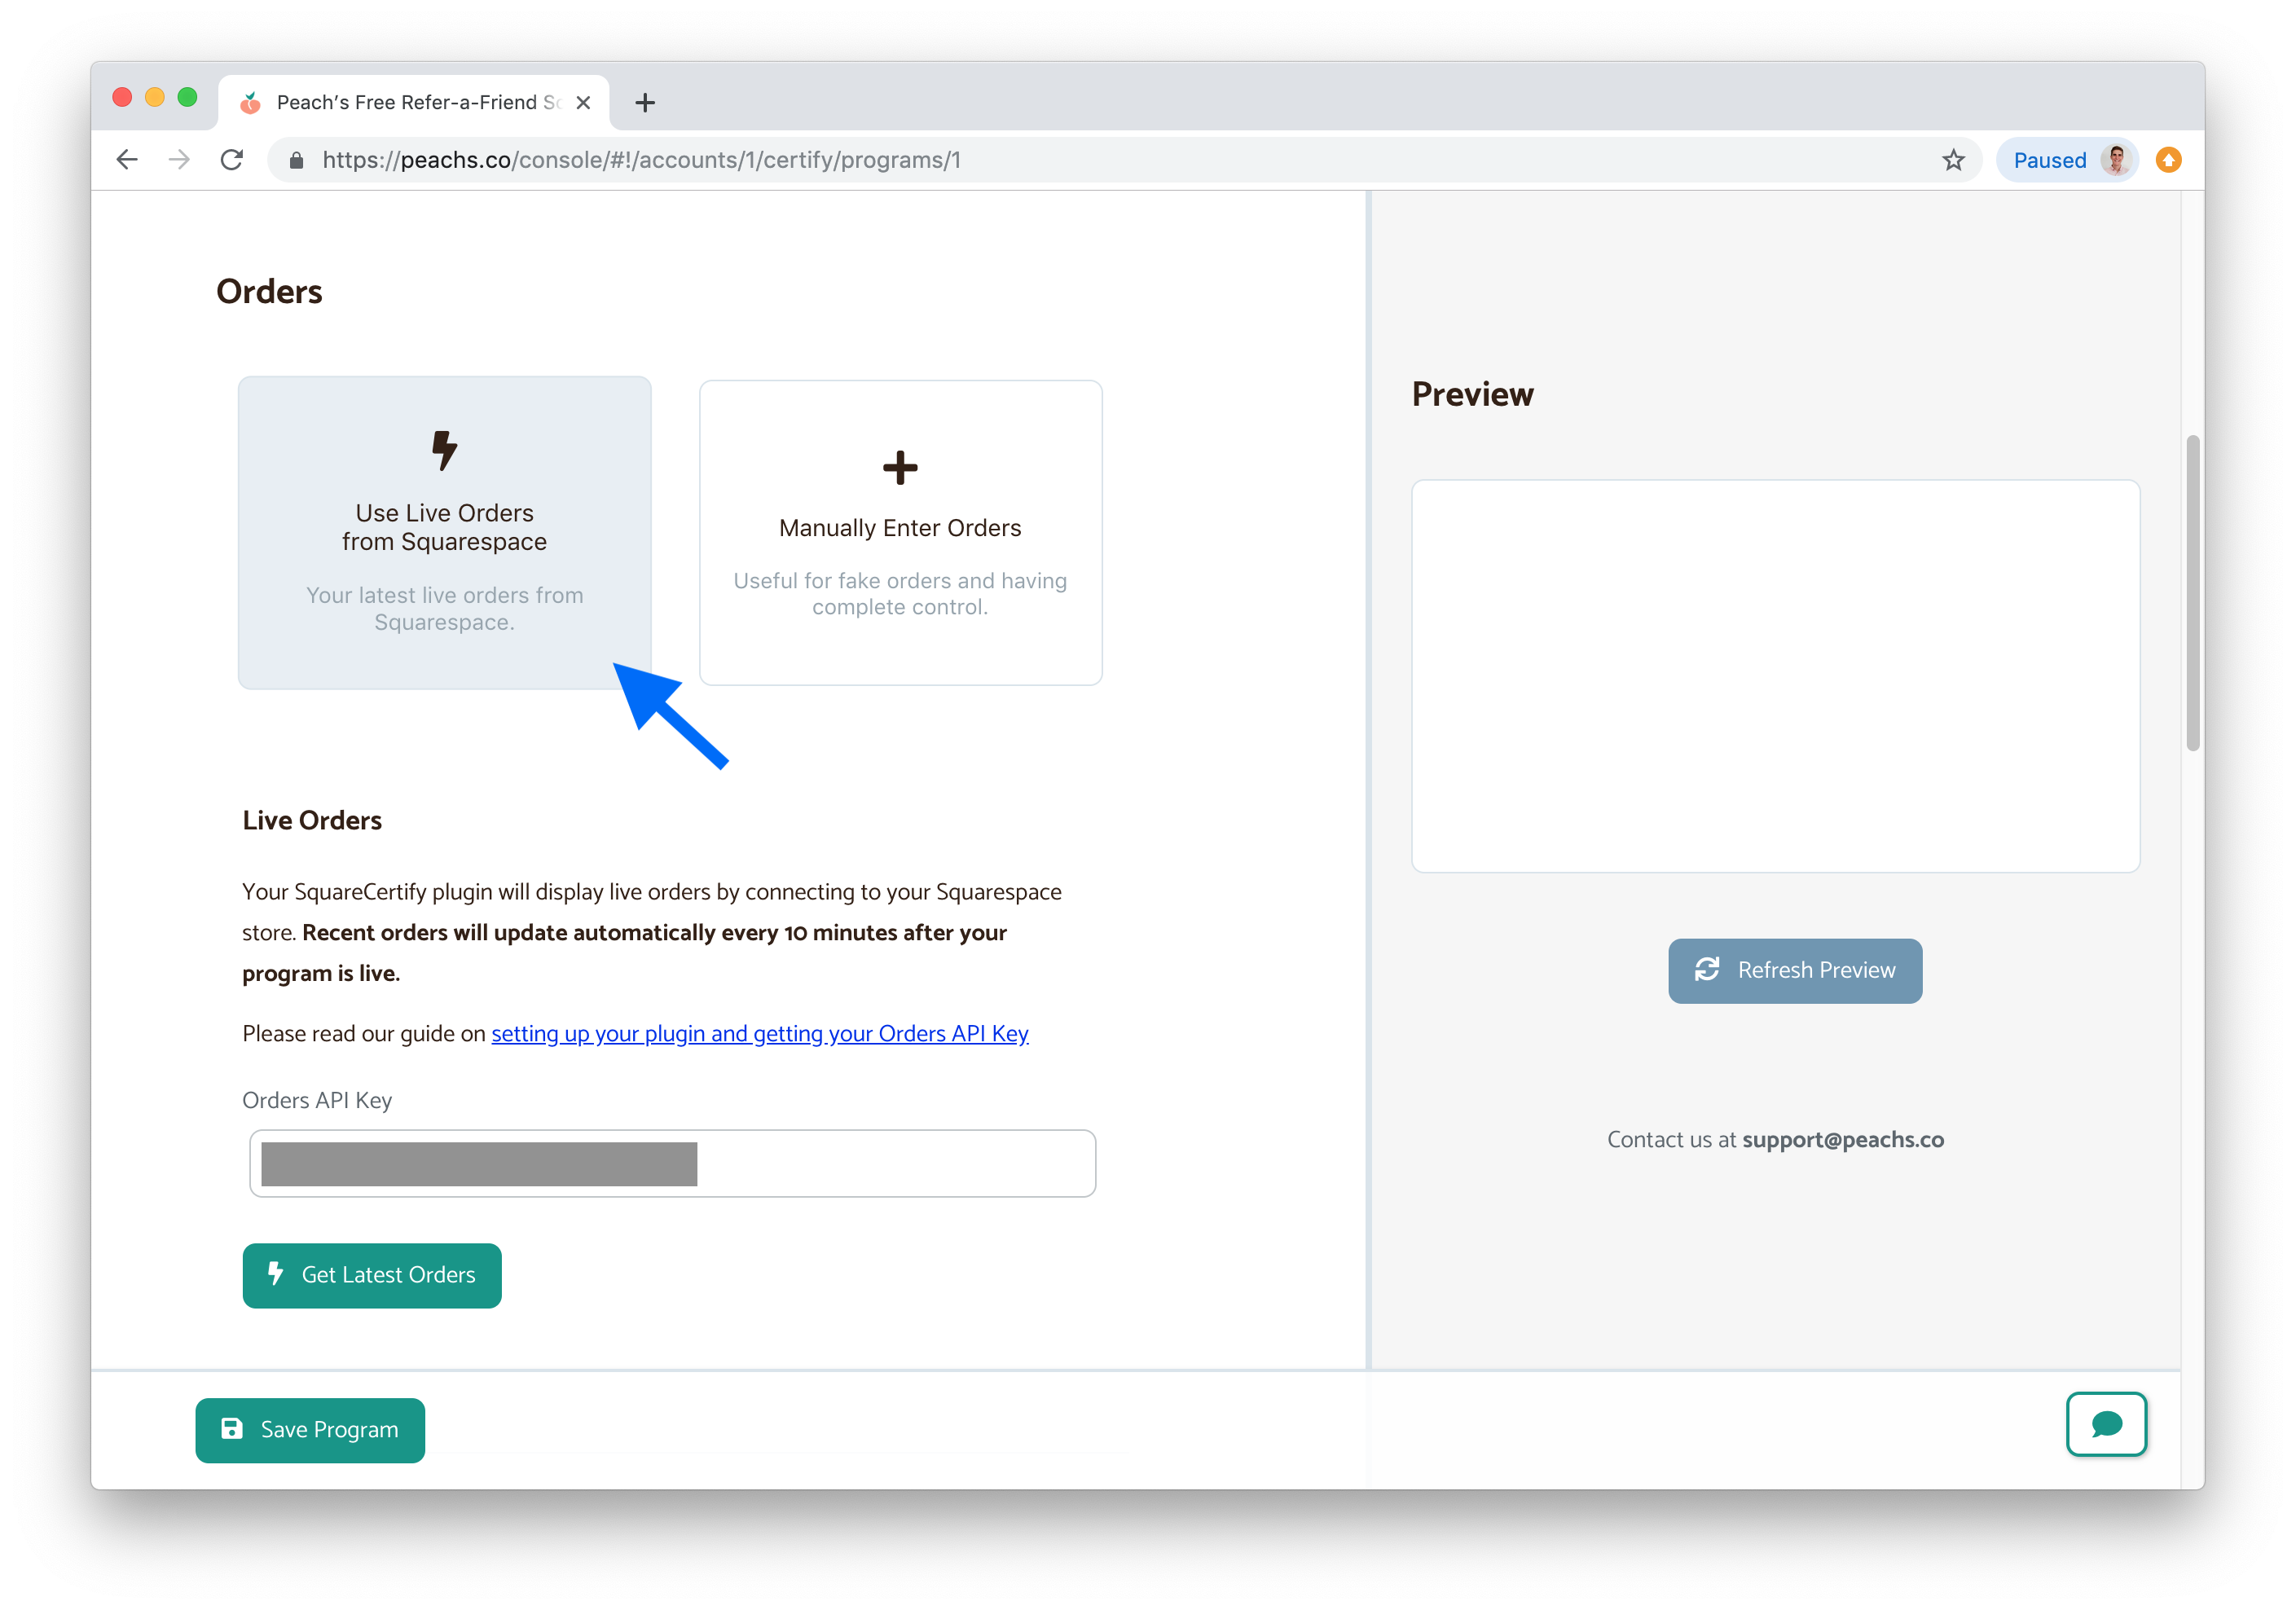Reload the page using browser refresh icon

(232, 160)
